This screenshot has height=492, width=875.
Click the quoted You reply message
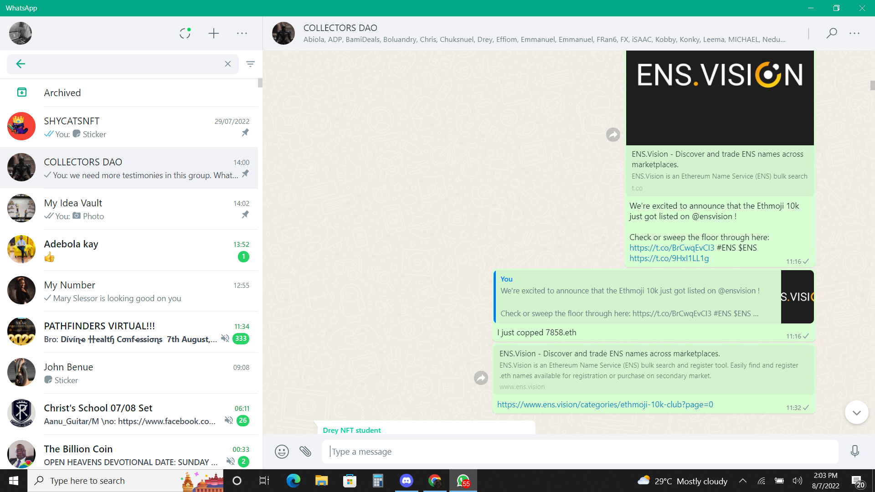tap(654, 297)
